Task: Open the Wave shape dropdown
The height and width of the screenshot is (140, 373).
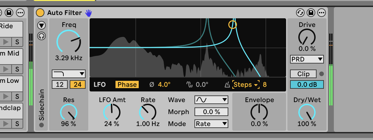Action: (x=211, y=100)
